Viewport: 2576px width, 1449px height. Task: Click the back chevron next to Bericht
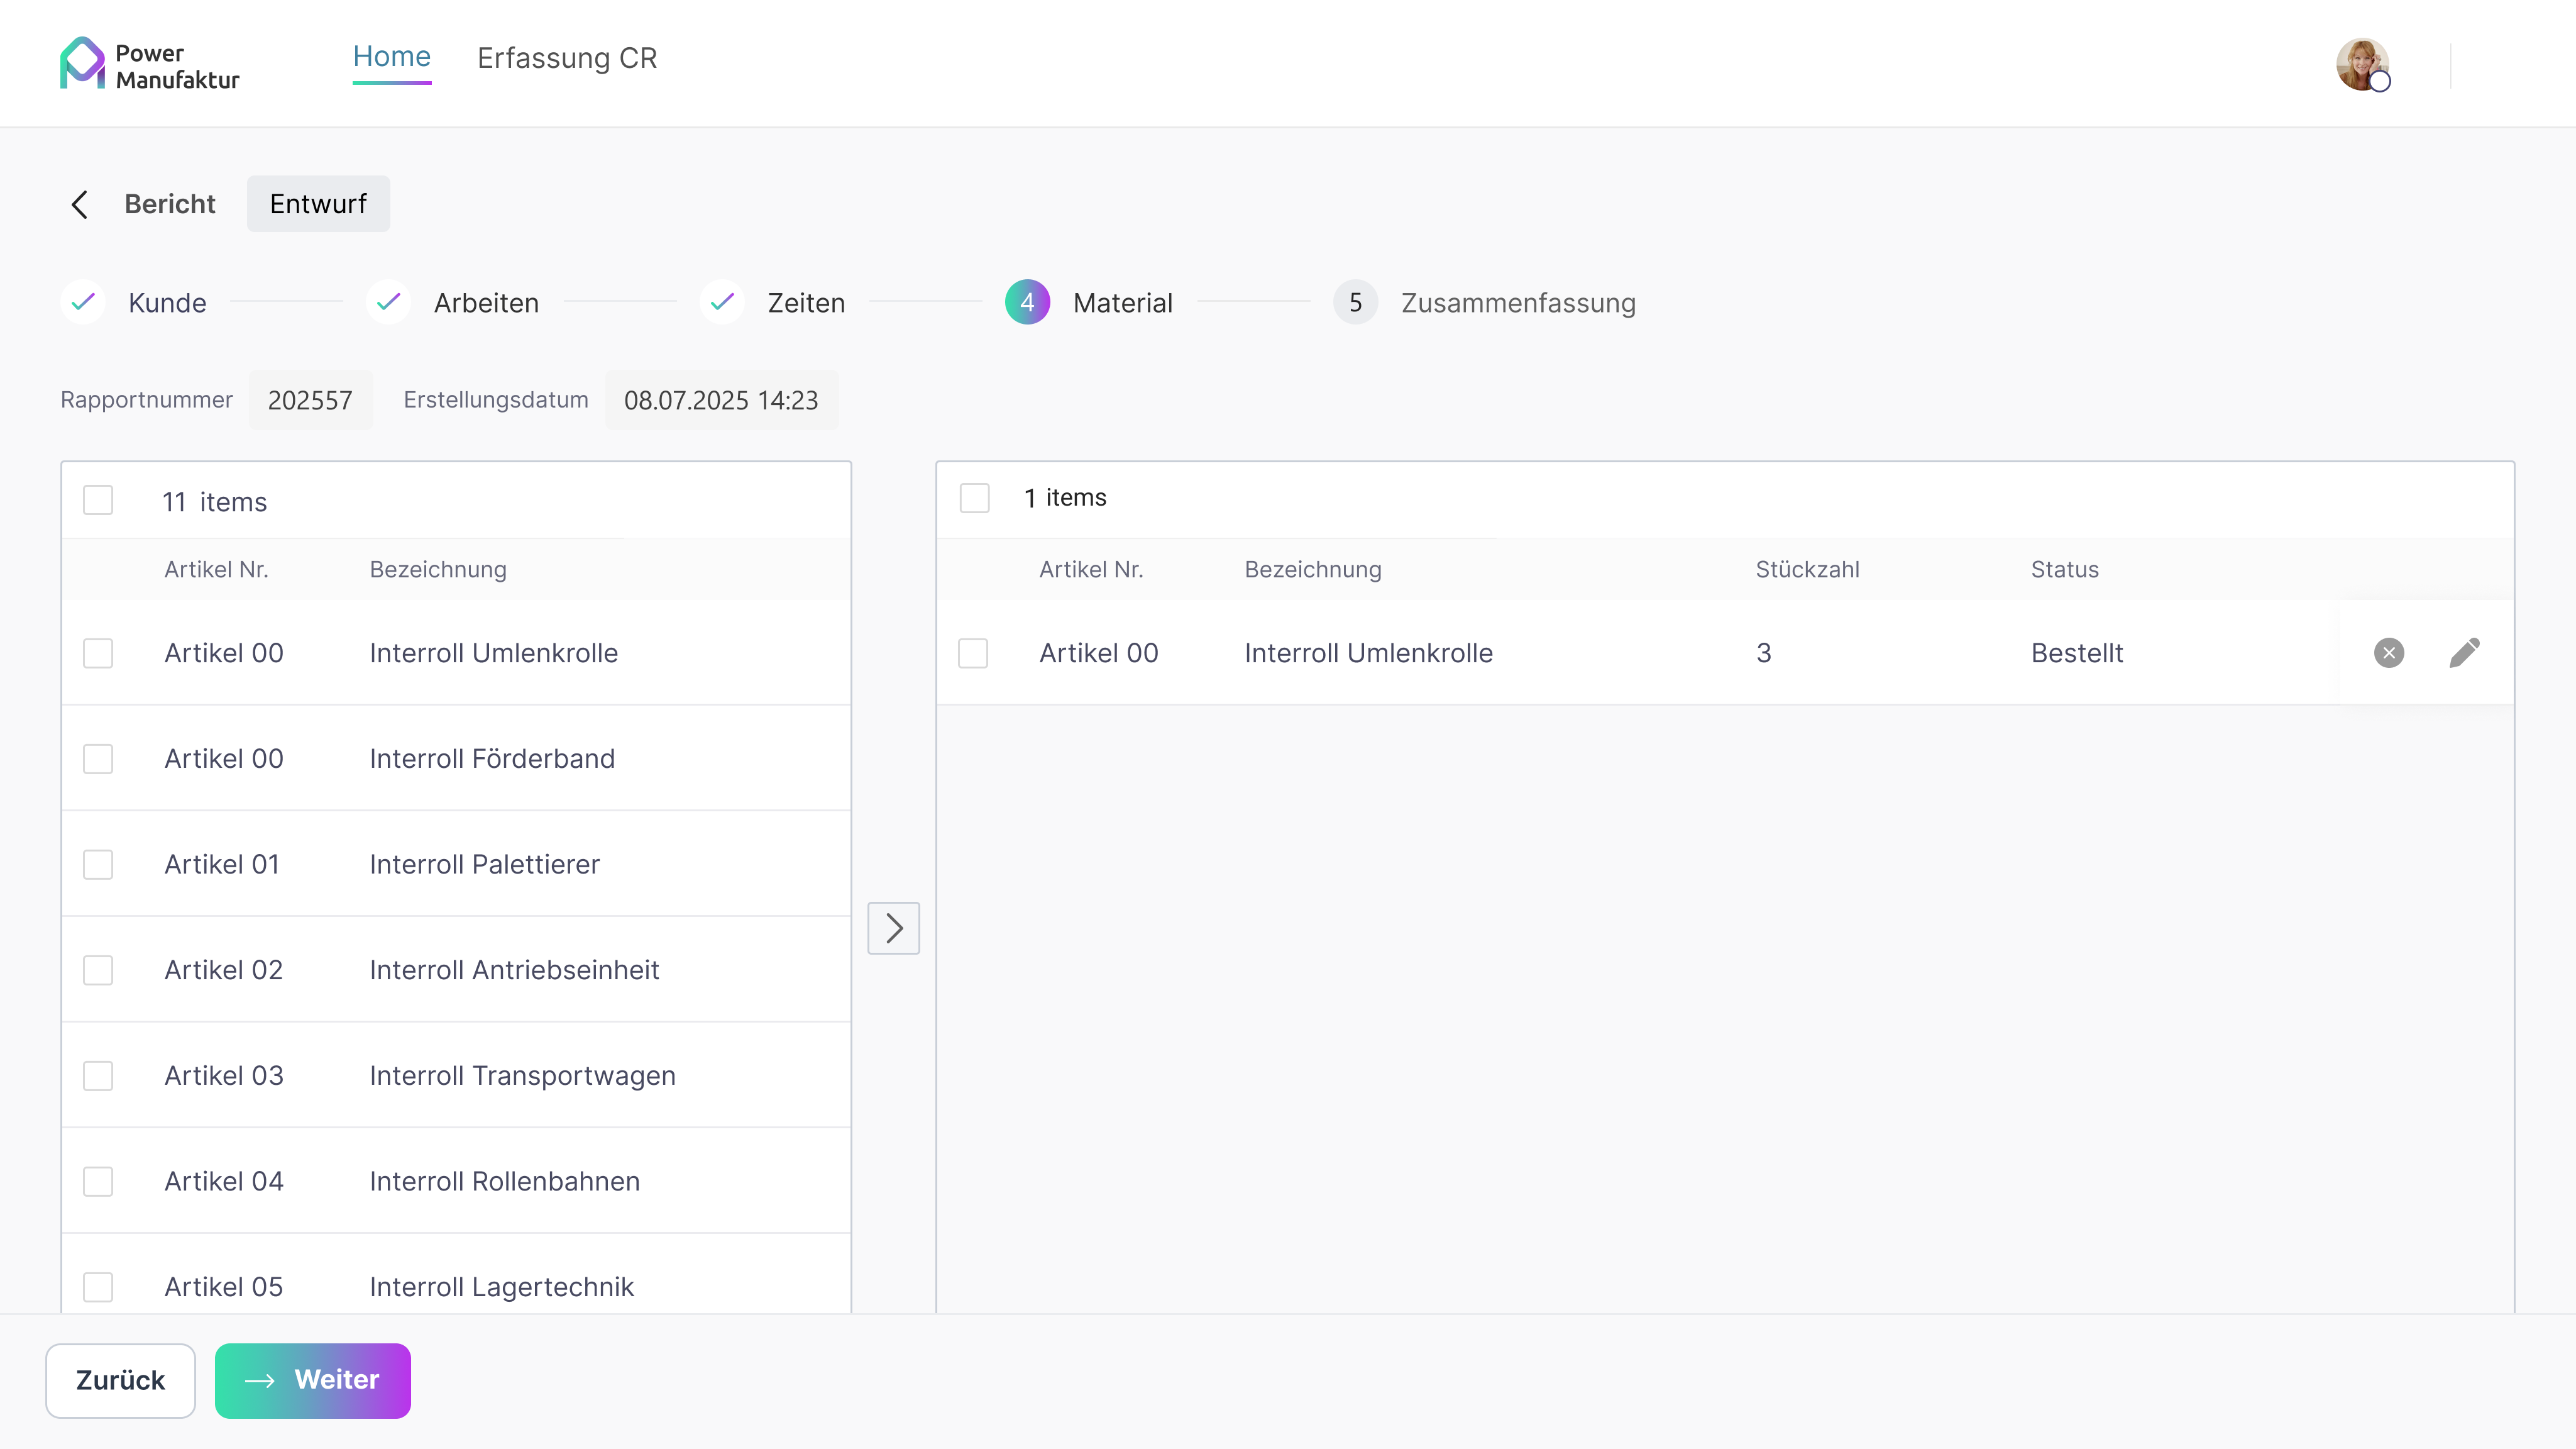tap(80, 204)
